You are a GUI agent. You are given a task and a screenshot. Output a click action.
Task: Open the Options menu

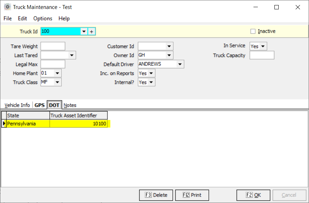coord(43,18)
